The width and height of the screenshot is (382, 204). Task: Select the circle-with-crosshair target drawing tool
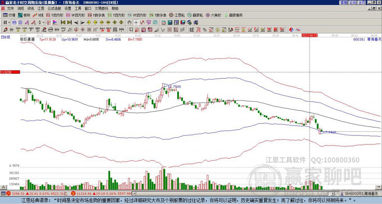76,30
